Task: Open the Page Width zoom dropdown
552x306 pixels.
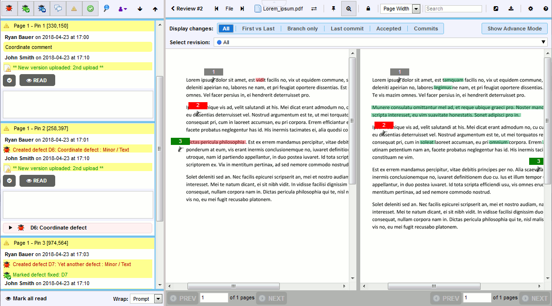Action: 416,8
